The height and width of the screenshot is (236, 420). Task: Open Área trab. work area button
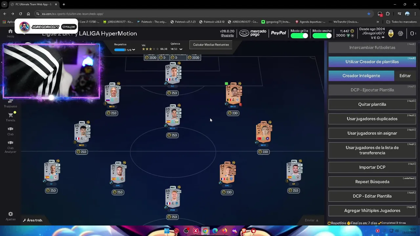33,220
